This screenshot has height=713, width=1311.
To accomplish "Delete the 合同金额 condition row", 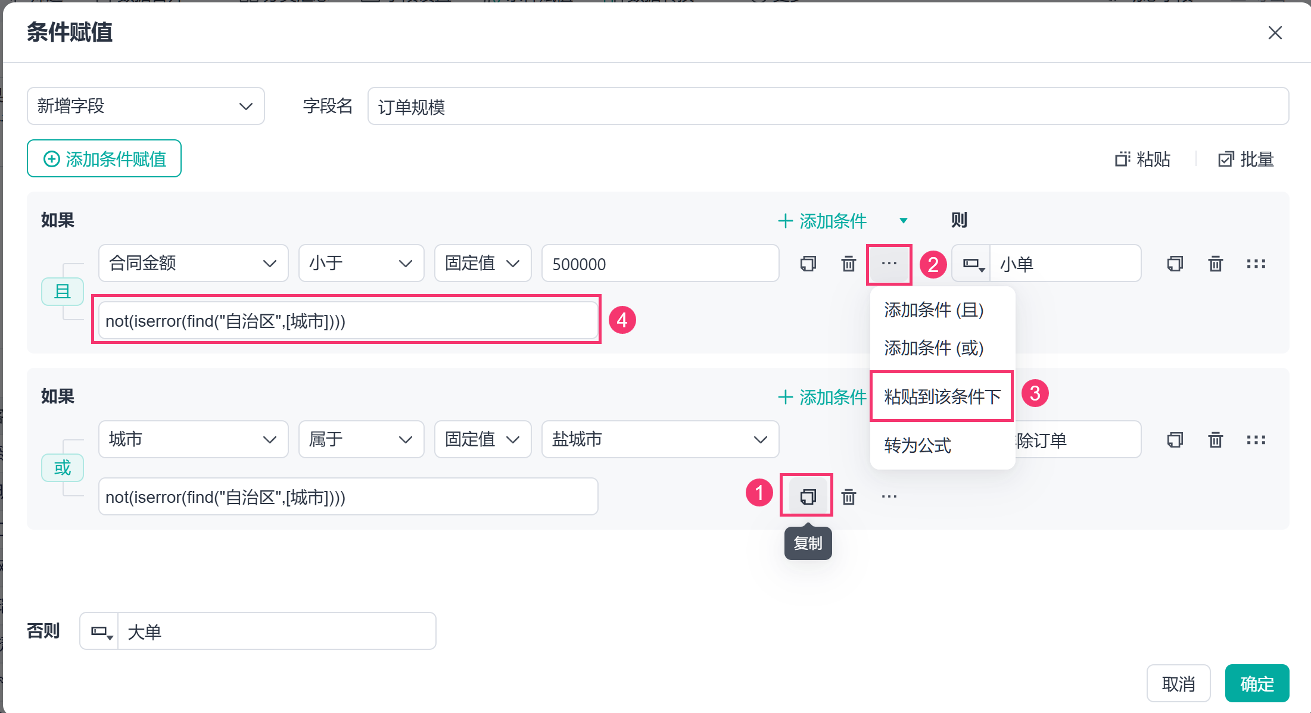I will (x=849, y=264).
